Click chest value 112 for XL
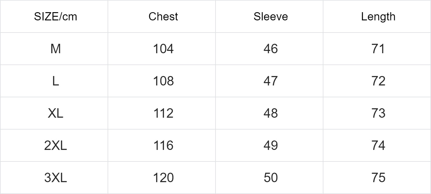This screenshot has height=194, width=431. click(163, 113)
